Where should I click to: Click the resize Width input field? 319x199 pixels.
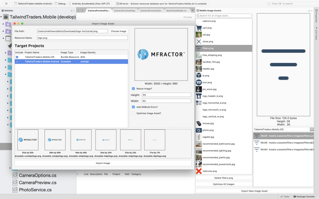point(166,101)
